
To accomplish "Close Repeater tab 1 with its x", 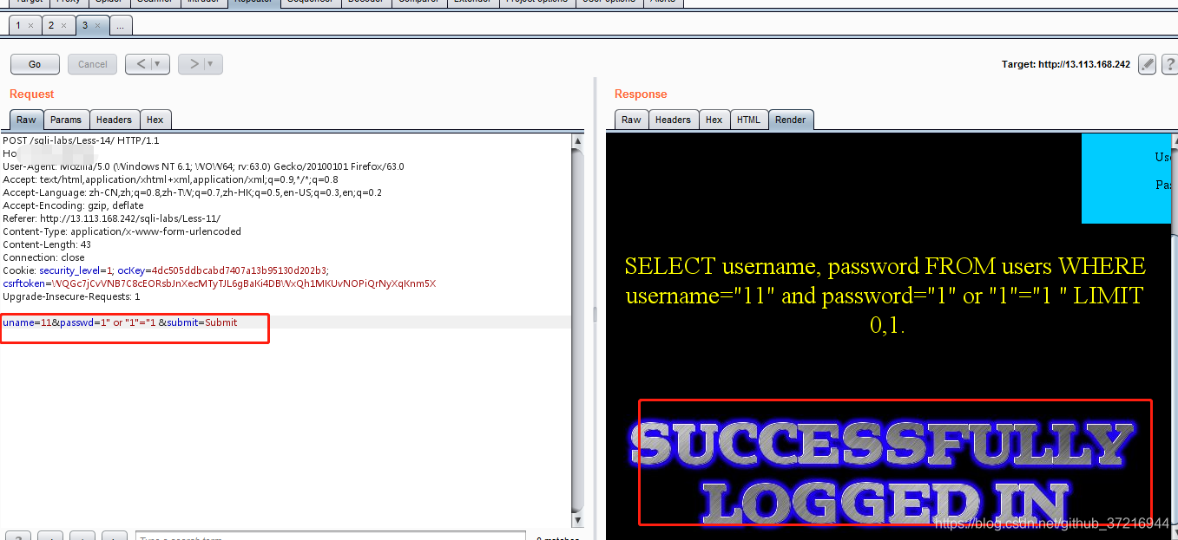I will 31,26.
